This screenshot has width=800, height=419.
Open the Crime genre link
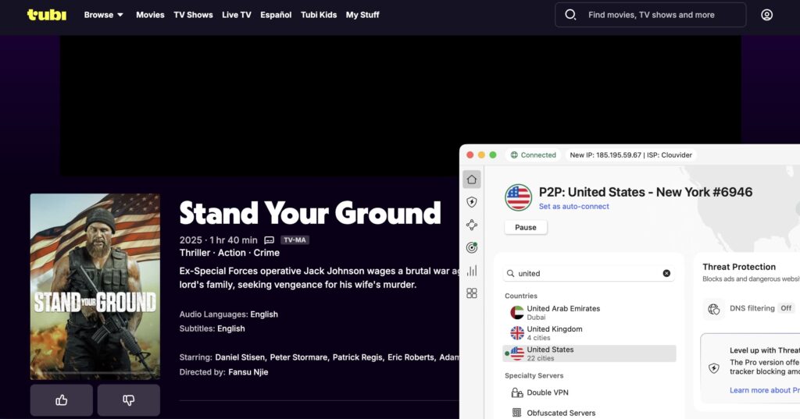pyautogui.click(x=266, y=253)
